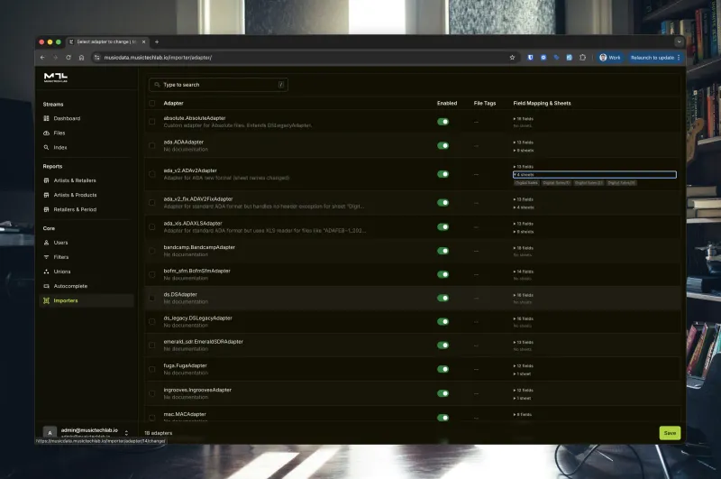The height and width of the screenshot is (479, 721).
Task: Open Users under Core
Action: point(60,243)
